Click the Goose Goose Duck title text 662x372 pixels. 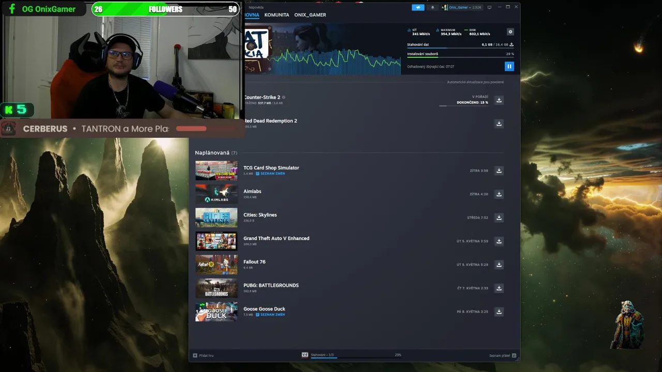264,309
